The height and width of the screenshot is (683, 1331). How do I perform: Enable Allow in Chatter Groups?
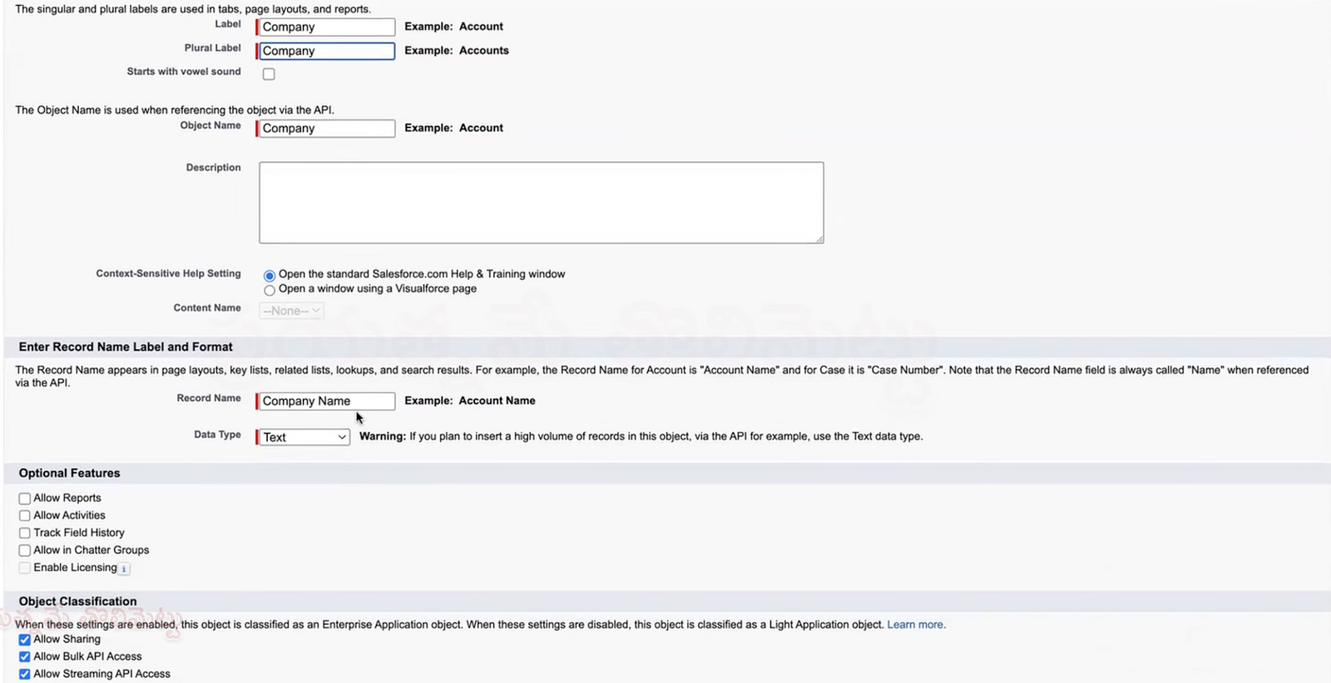(25, 551)
